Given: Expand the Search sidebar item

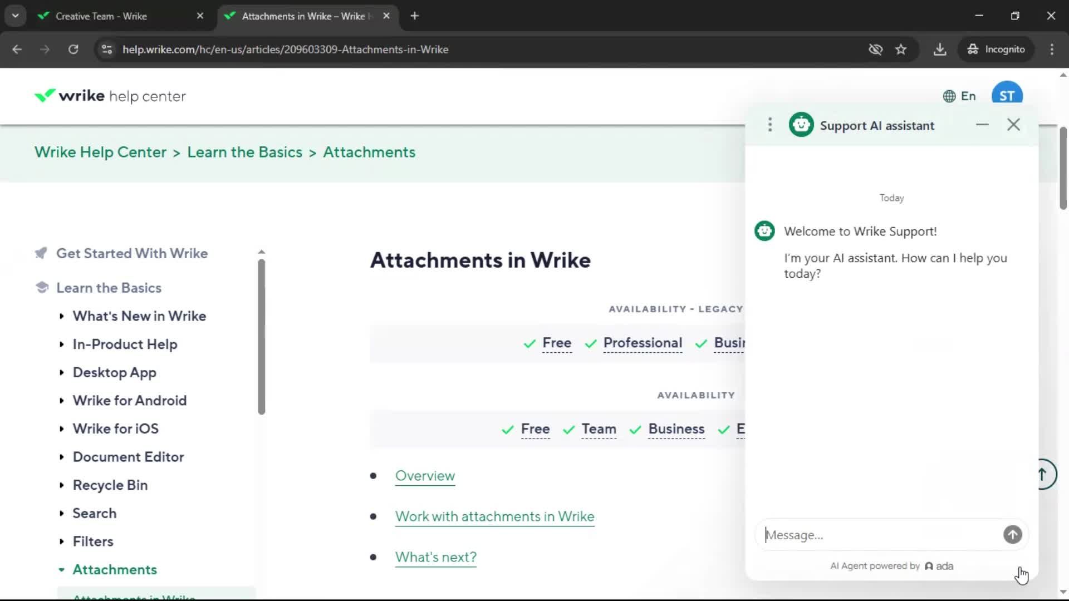Looking at the screenshot, I should (94, 514).
